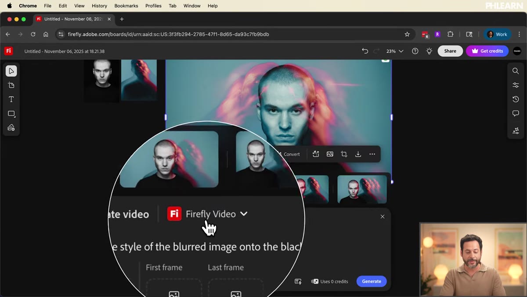Undo the last board action
527x297 pixels.
pos(365,51)
